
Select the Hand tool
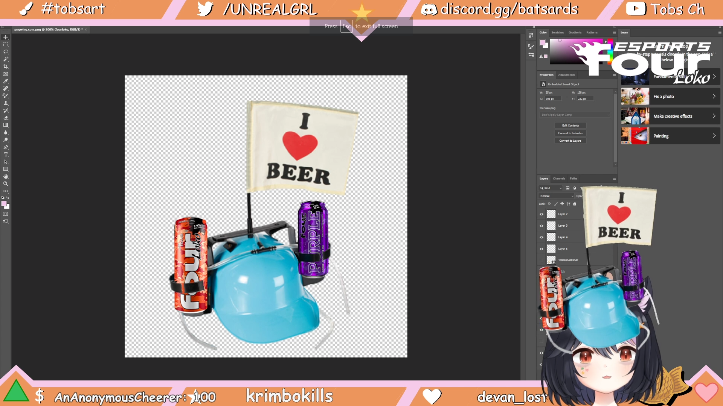6,176
